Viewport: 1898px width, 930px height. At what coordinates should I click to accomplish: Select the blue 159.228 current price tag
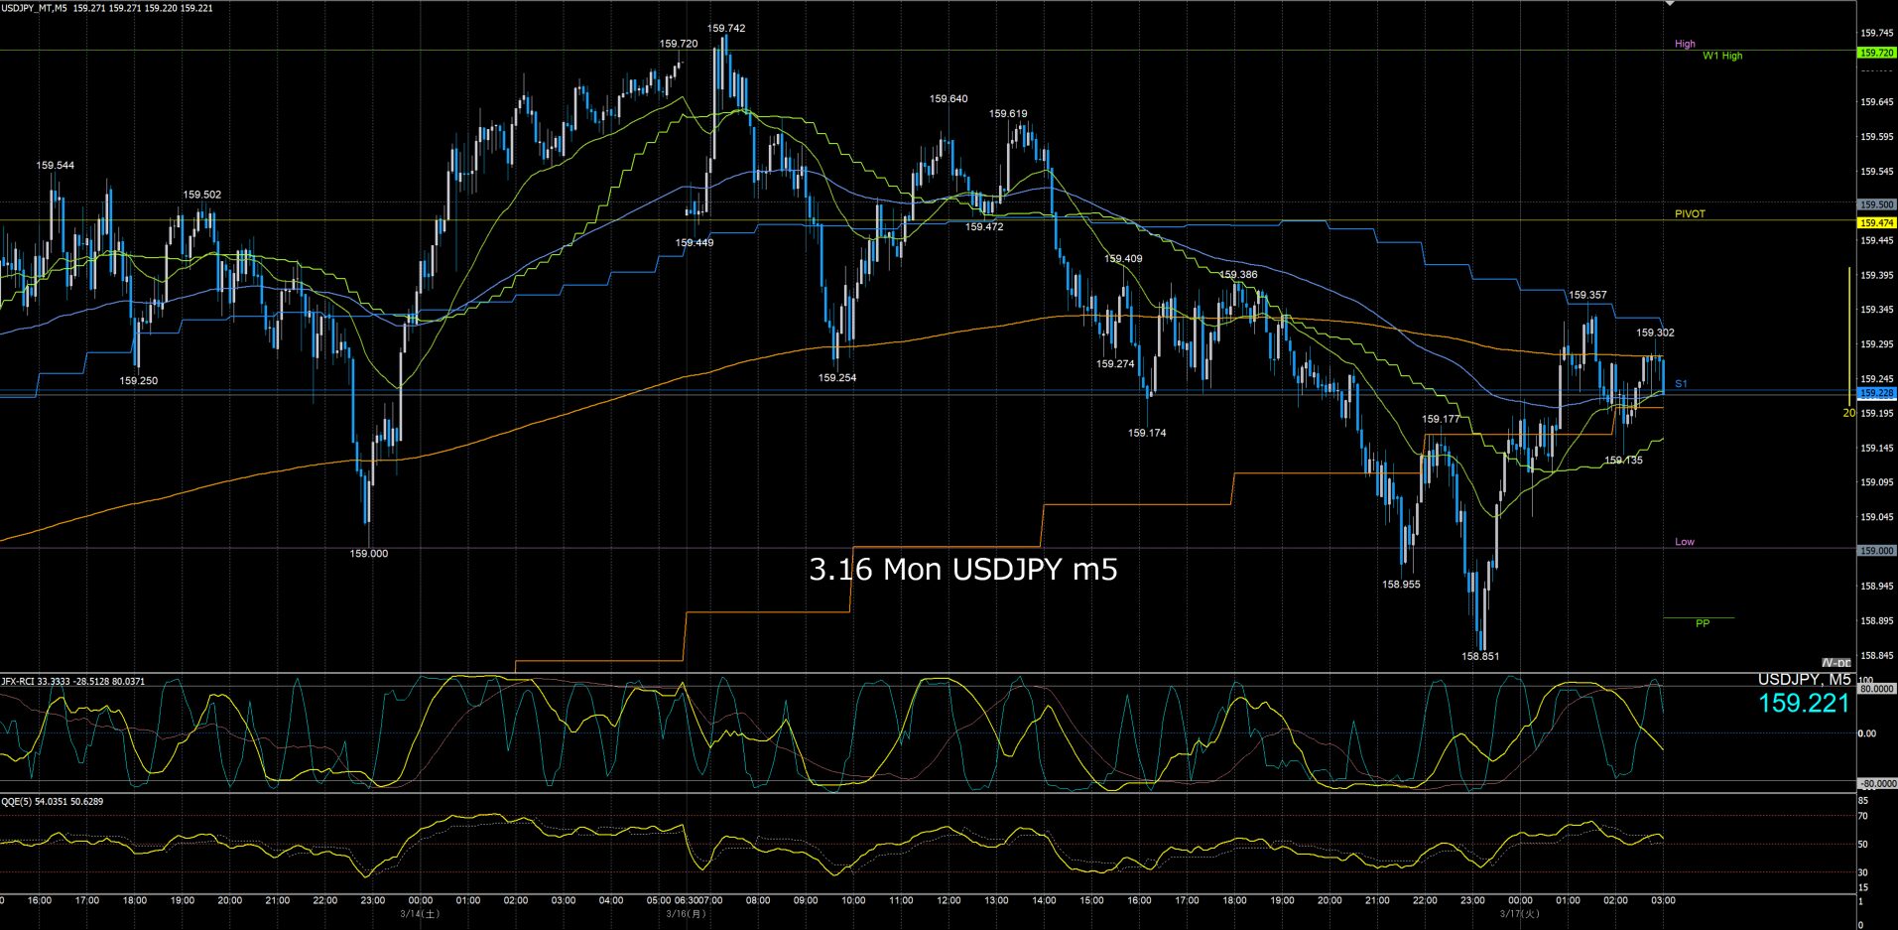(1876, 393)
